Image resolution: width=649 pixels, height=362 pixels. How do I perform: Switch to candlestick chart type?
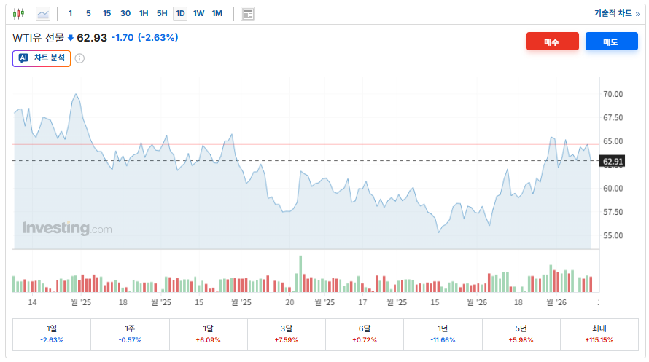pyautogui.click(x=18, y=14)
